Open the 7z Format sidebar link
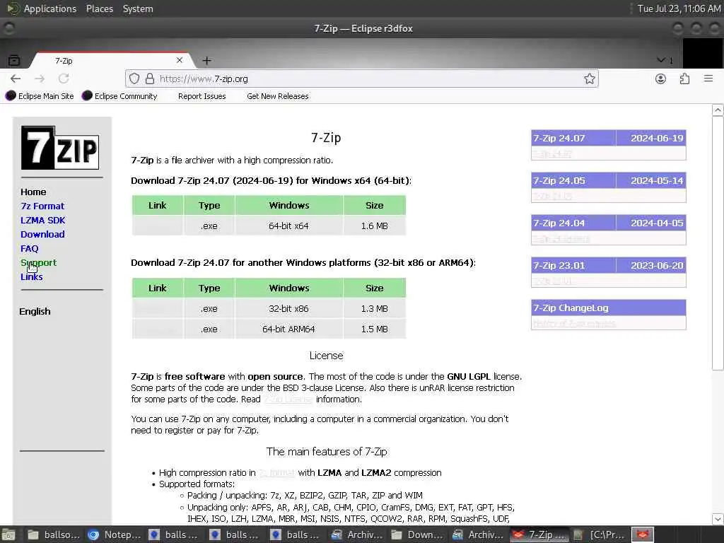The height and width of the screenshot is (543, 724). tap(42, 206)
